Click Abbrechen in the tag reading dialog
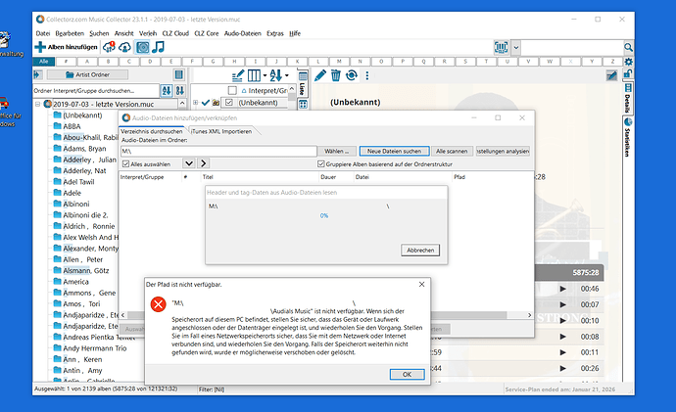Screen dimensions: 676x412 click(420, 251)
